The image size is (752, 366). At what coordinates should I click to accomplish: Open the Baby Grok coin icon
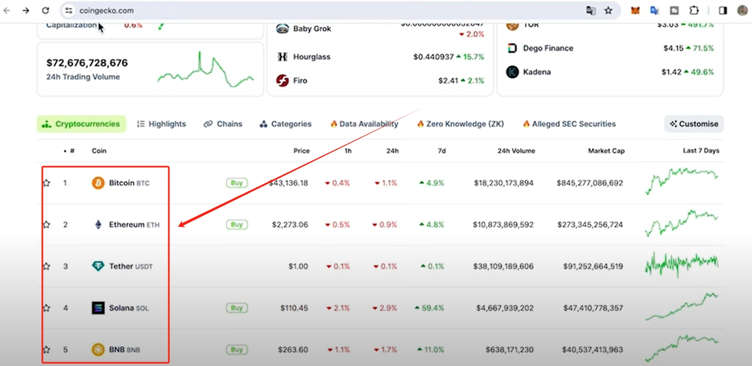coord(282,28)
